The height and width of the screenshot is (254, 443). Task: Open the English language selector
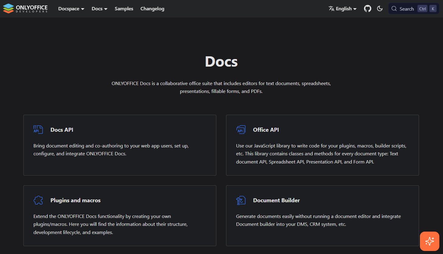(343, 8)
